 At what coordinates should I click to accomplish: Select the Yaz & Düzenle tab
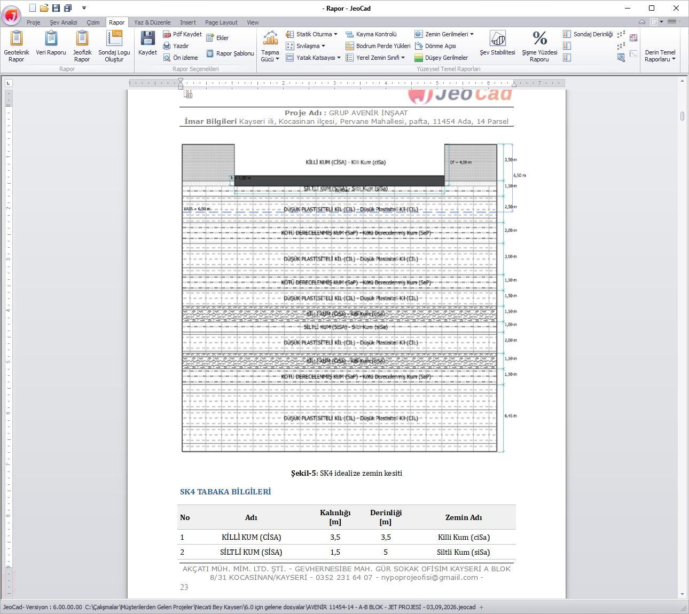(152, 22)
